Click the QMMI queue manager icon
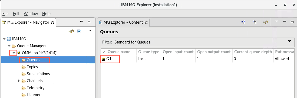The height and width of the screenshot is (98, 297). 19,53
